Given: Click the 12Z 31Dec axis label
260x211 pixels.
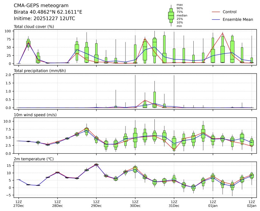Looking at the screenshot, I should tap(174, 204).
